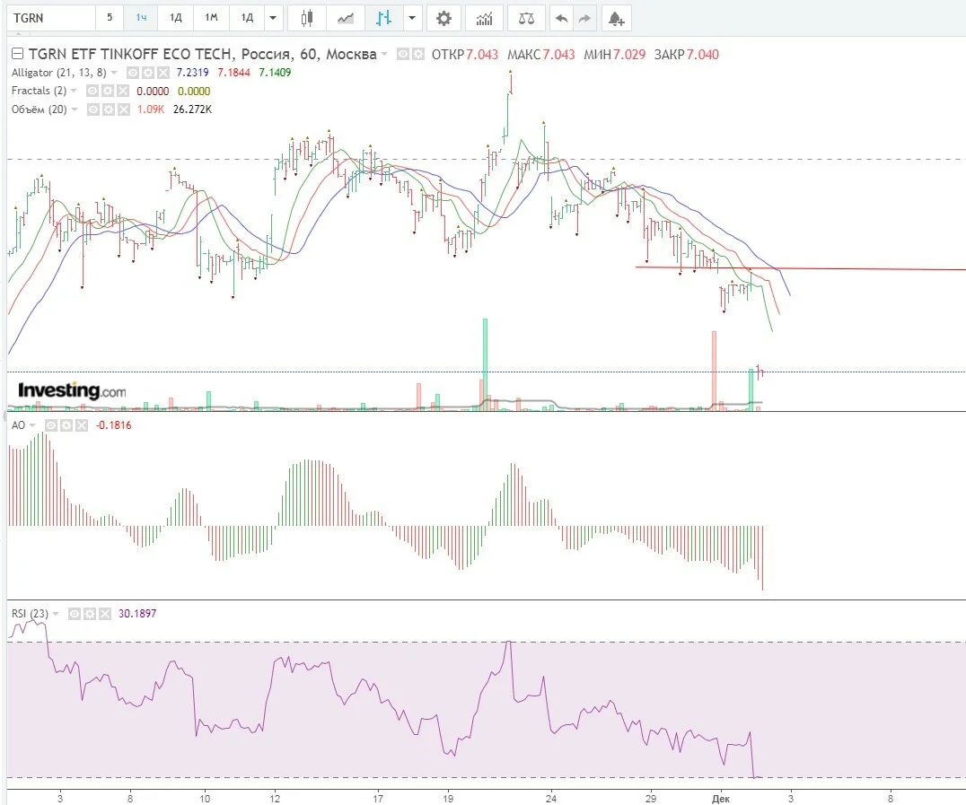
Task: Hide the AO indicator
Action: click(x=51, y=425)
